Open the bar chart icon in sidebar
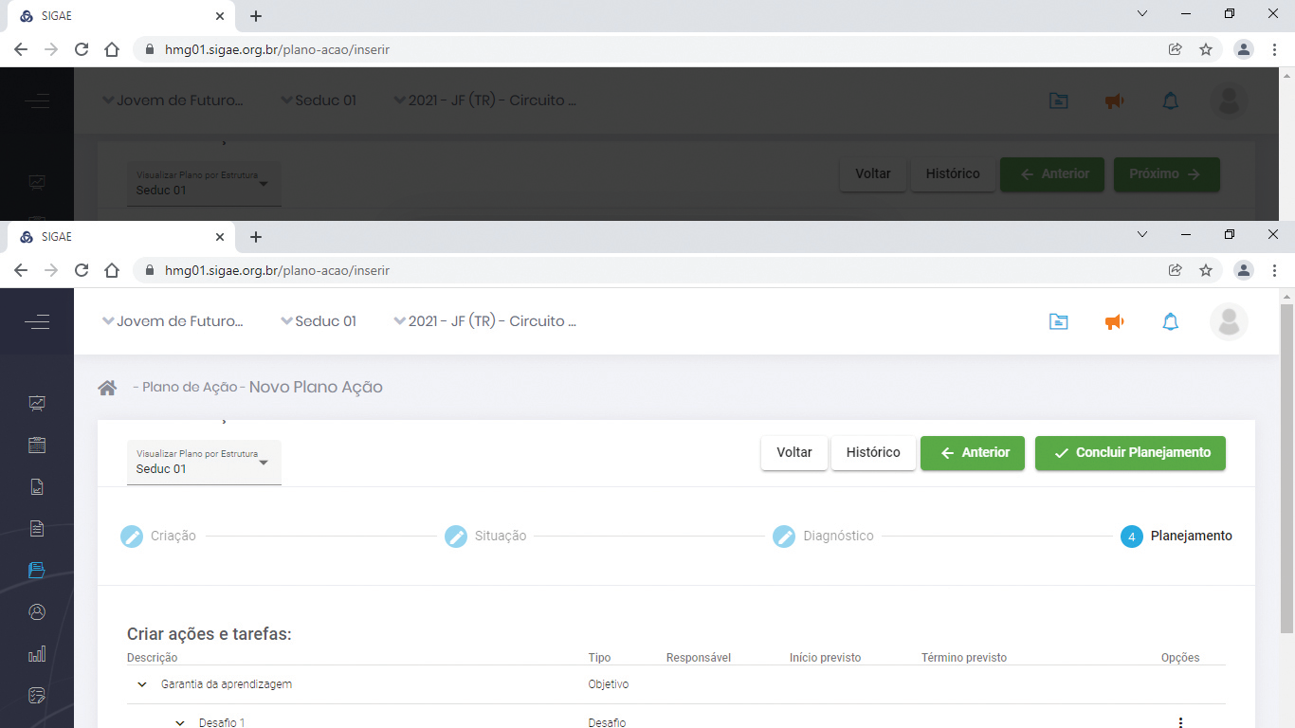 point(37,653)
